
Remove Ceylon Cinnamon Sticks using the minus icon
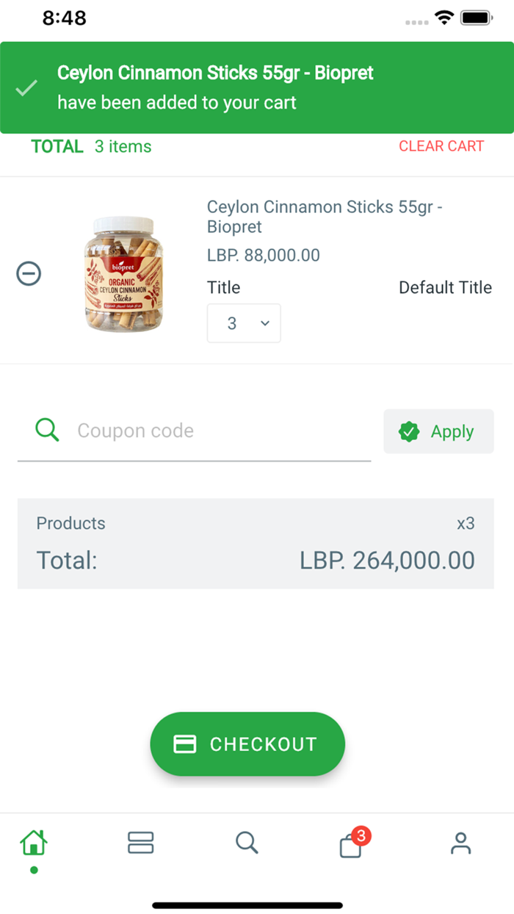point(29,274)
